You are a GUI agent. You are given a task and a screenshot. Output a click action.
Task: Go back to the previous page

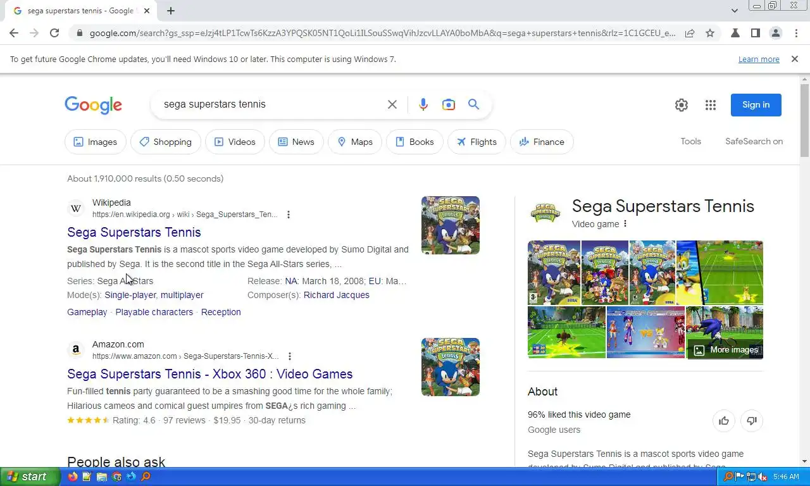14,33
